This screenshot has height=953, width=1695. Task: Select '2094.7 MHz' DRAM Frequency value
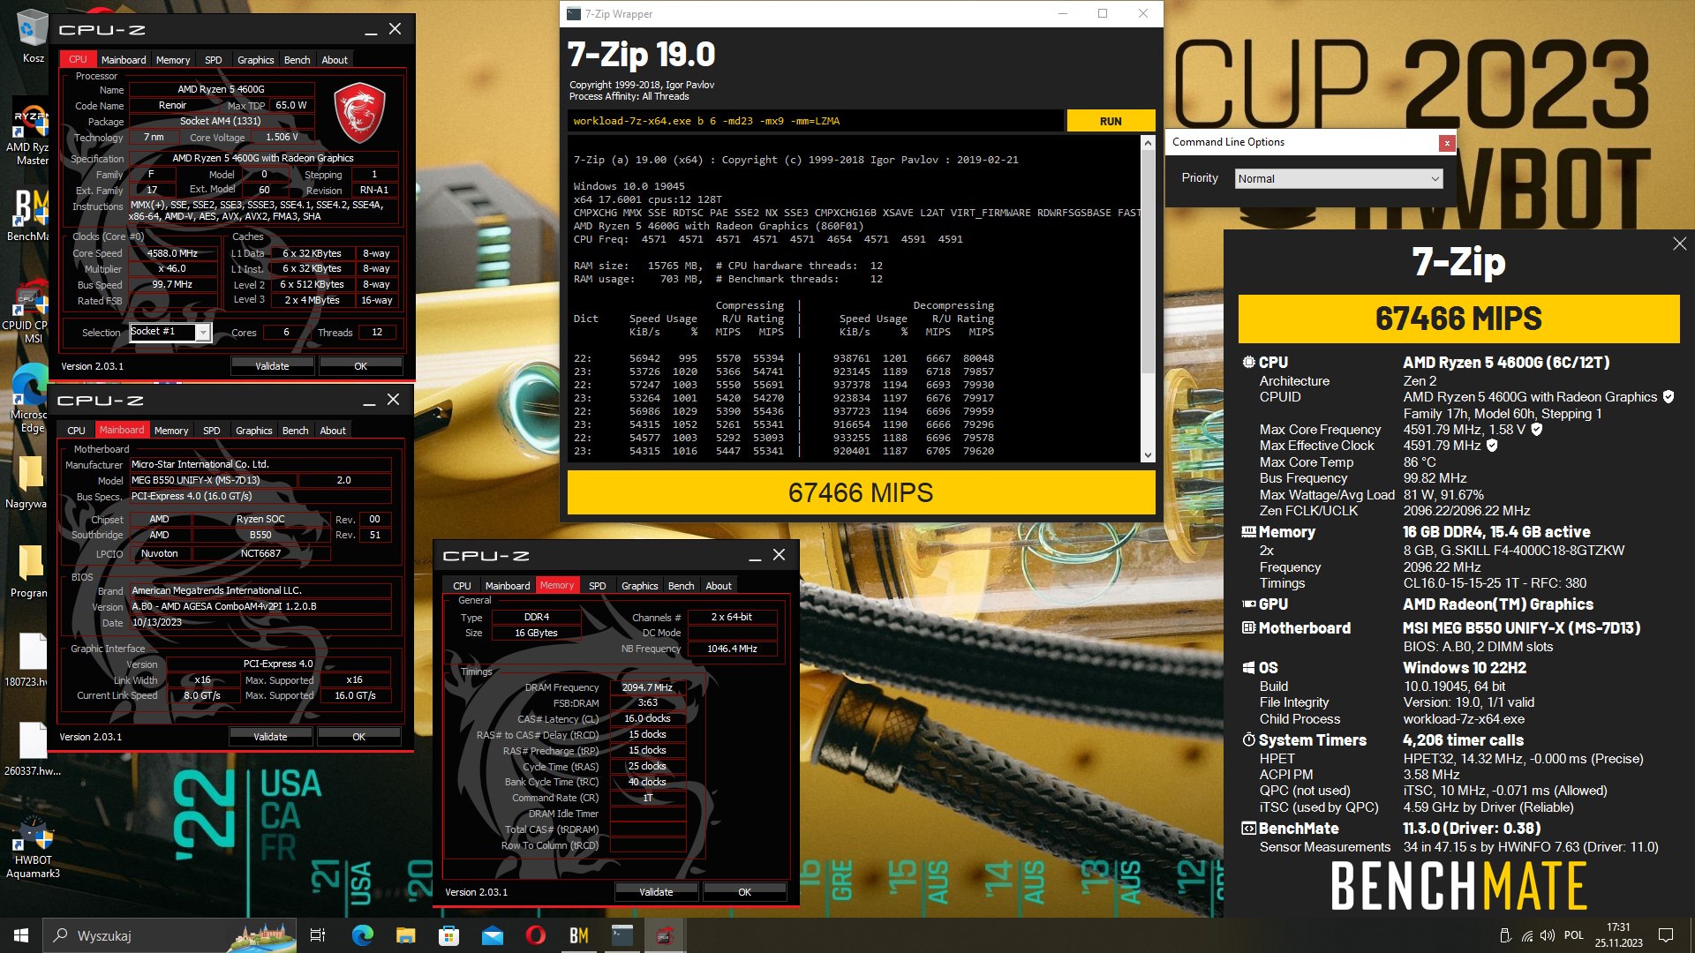[x=647, y=687]
